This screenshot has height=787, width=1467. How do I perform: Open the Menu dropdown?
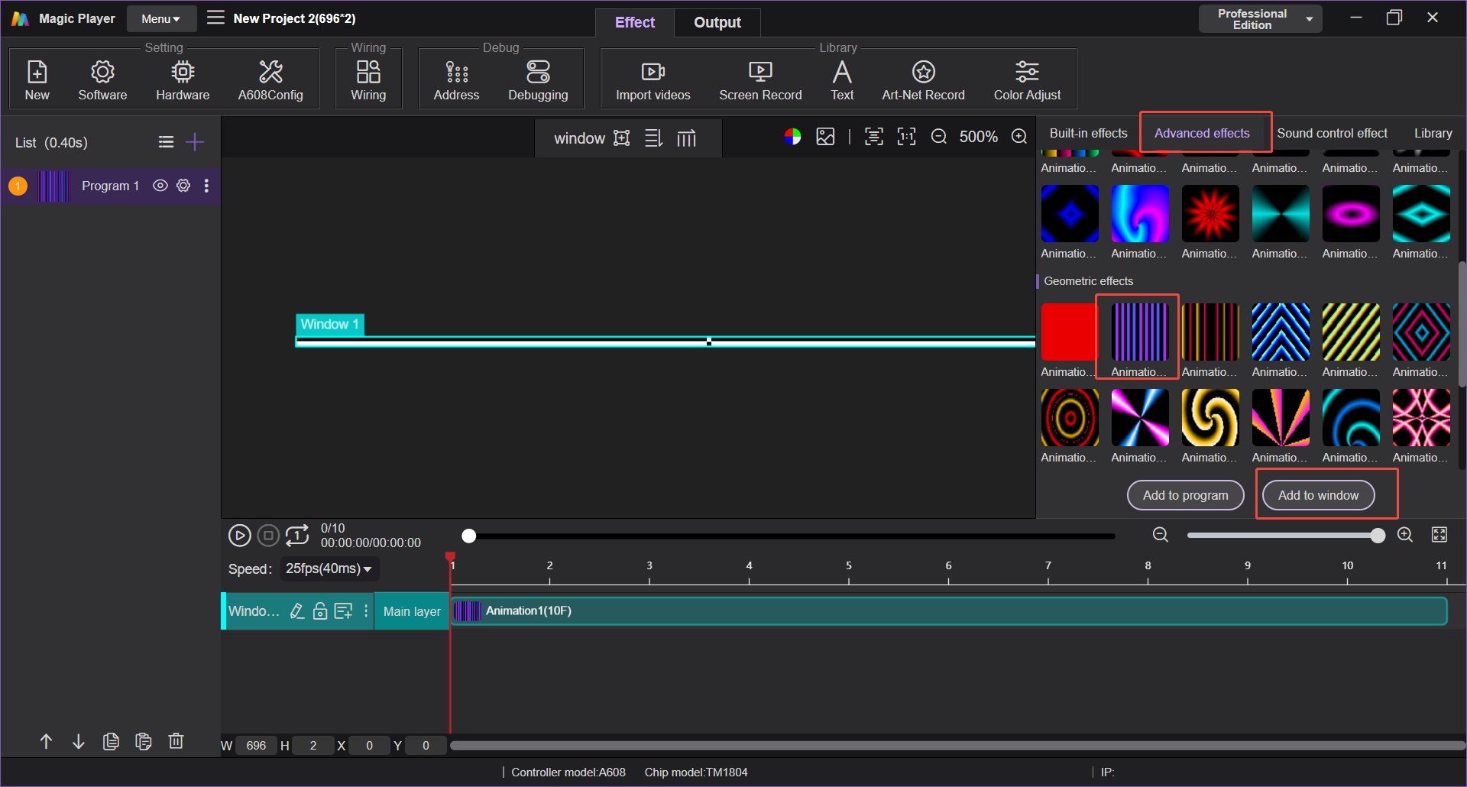point(161,19)
